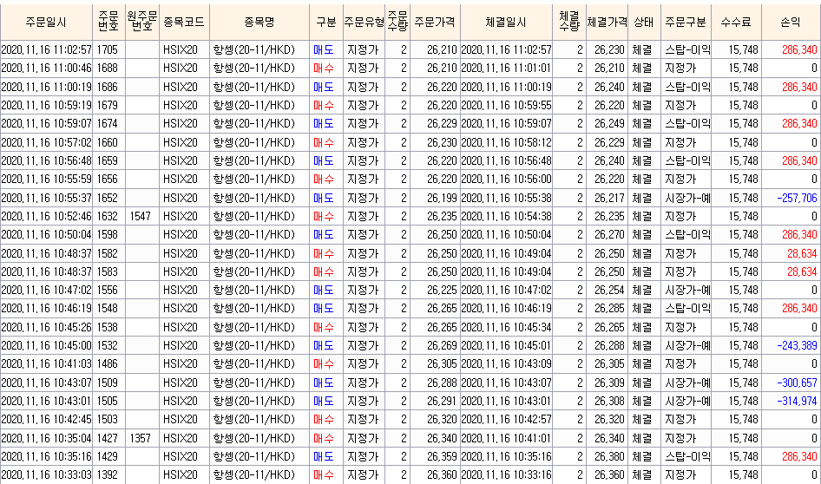Click execution time 2020.11.16 10:33:16
This screenshot has height=484, width=821.
tap(506, 474)
